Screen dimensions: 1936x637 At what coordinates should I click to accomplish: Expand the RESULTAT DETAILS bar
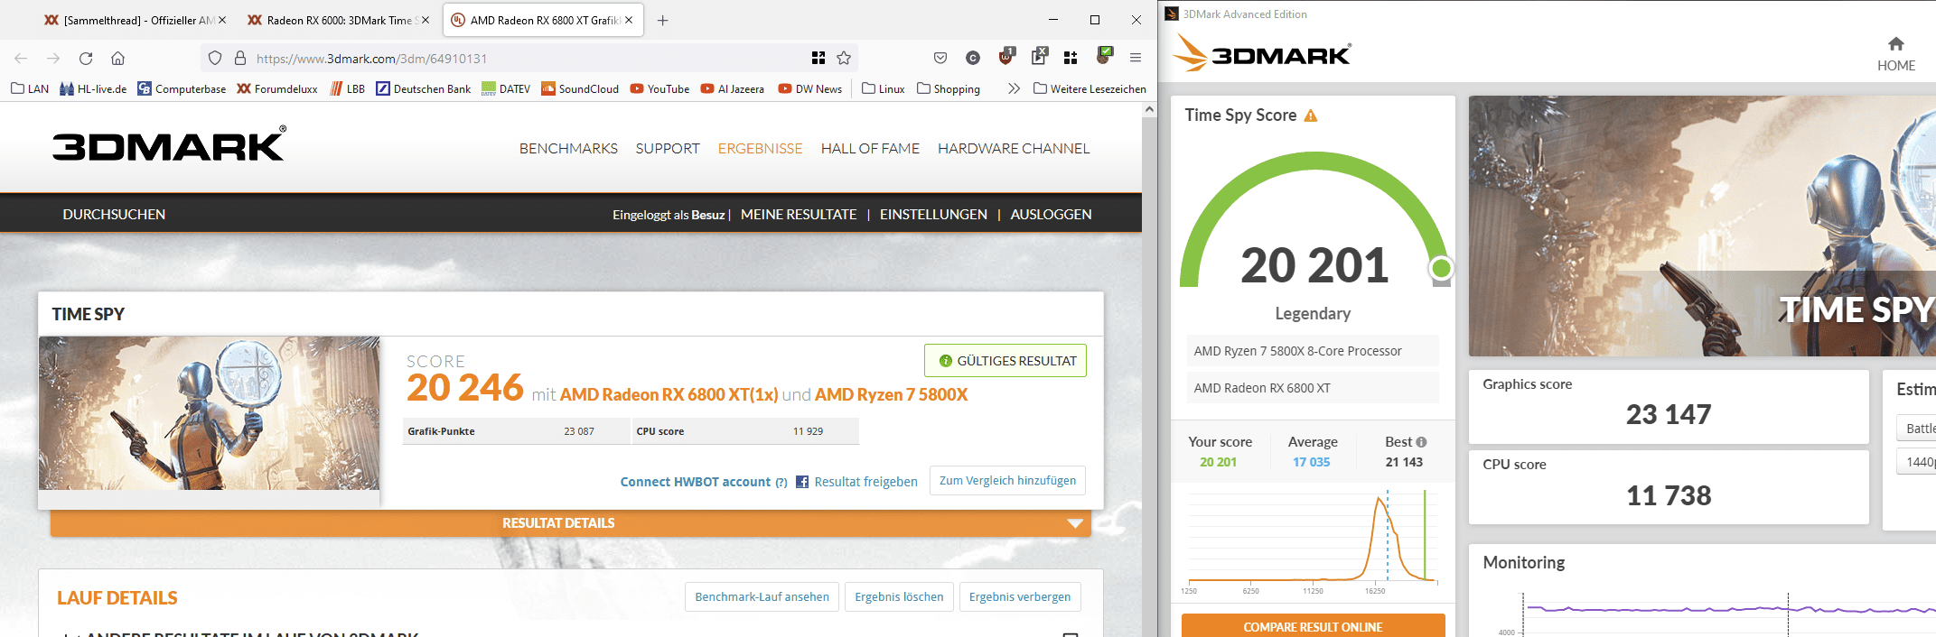coord(571,523)
